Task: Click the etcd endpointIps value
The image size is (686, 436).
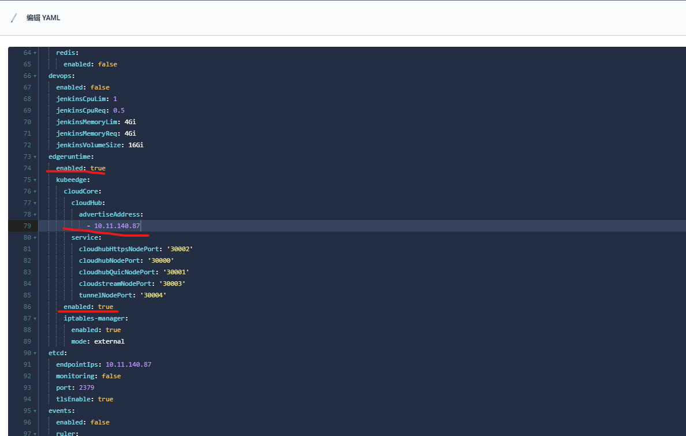Action: pos(128,364)
